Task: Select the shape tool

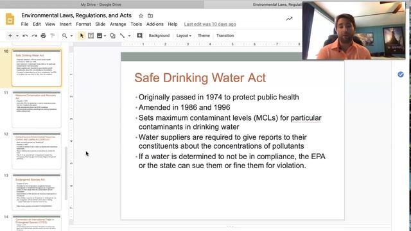Action: point(112,36)
